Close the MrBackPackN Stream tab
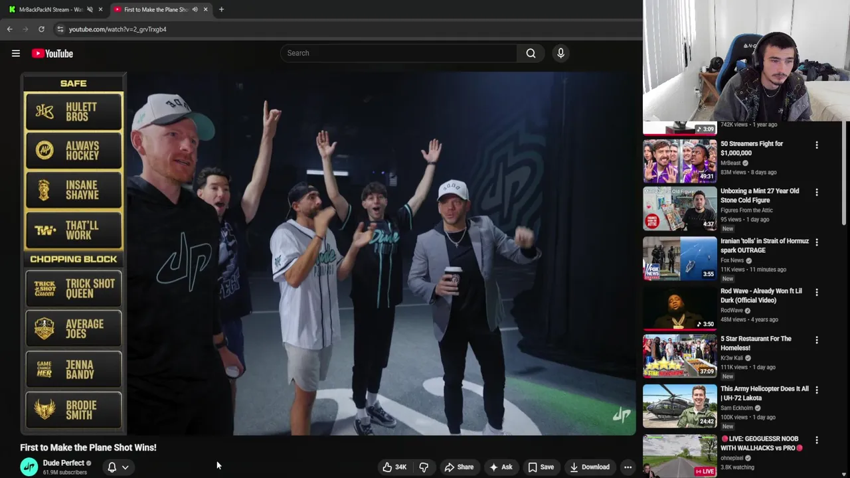 coord(100,9)
